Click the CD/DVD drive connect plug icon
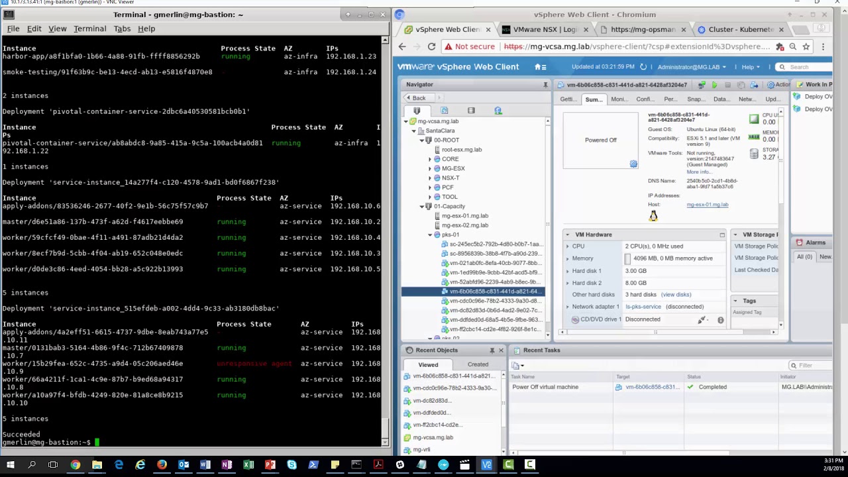 click(x=702, y=320)
